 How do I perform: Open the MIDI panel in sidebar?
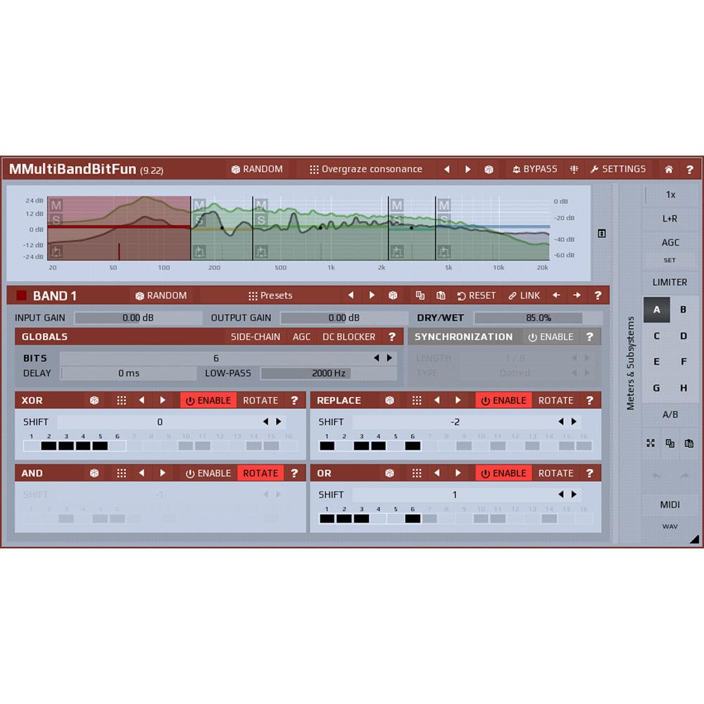coord(670,505)
